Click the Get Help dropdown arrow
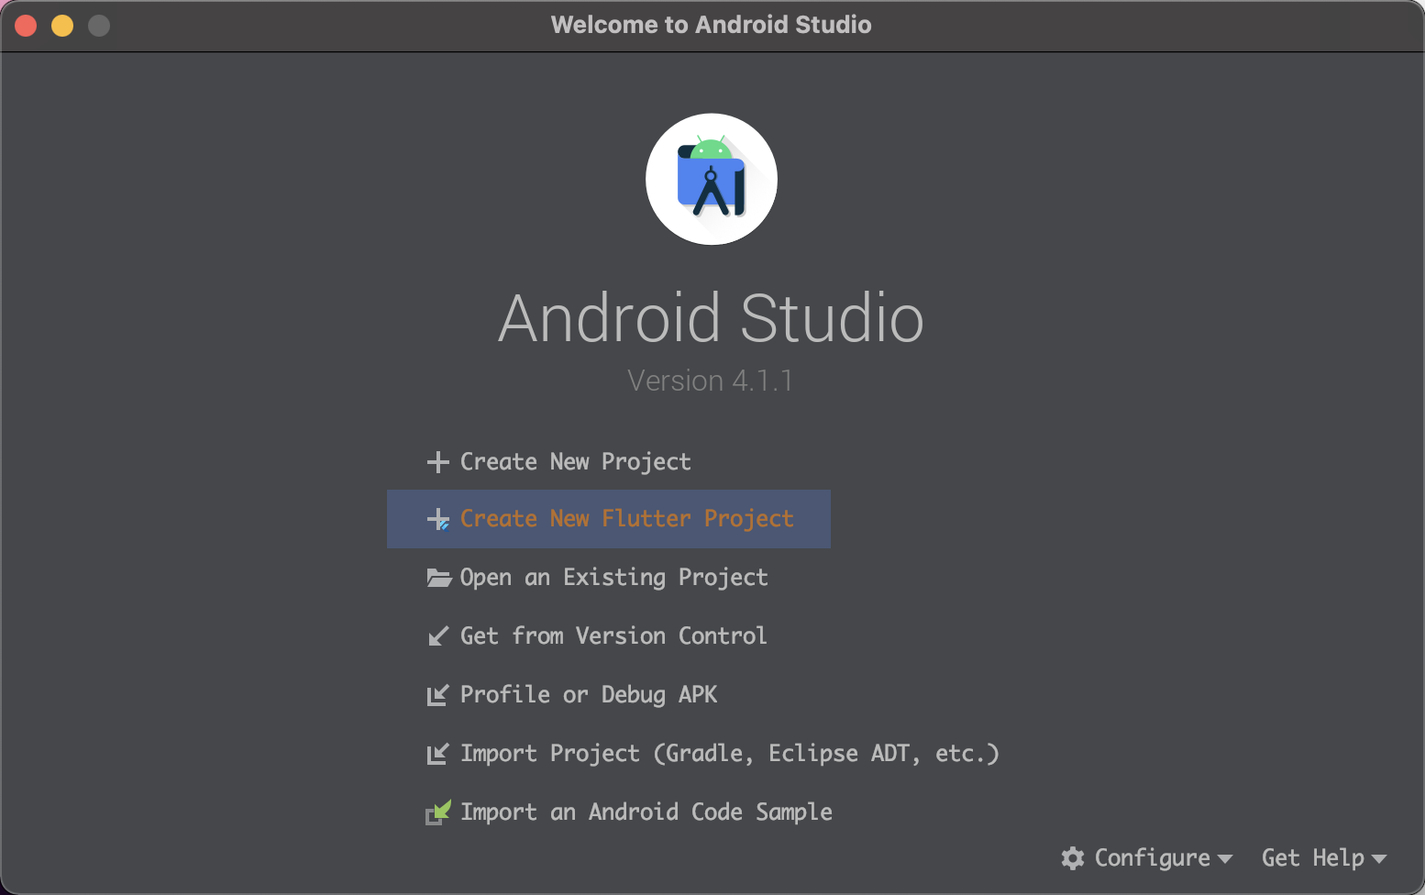Image resolution: width=1425 pixels, height=895 pixels. (1379, 859)
